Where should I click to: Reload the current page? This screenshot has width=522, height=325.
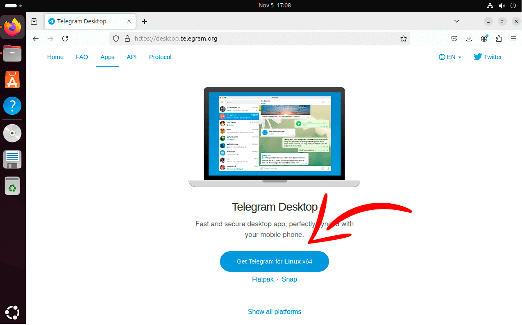pos(65,39)
